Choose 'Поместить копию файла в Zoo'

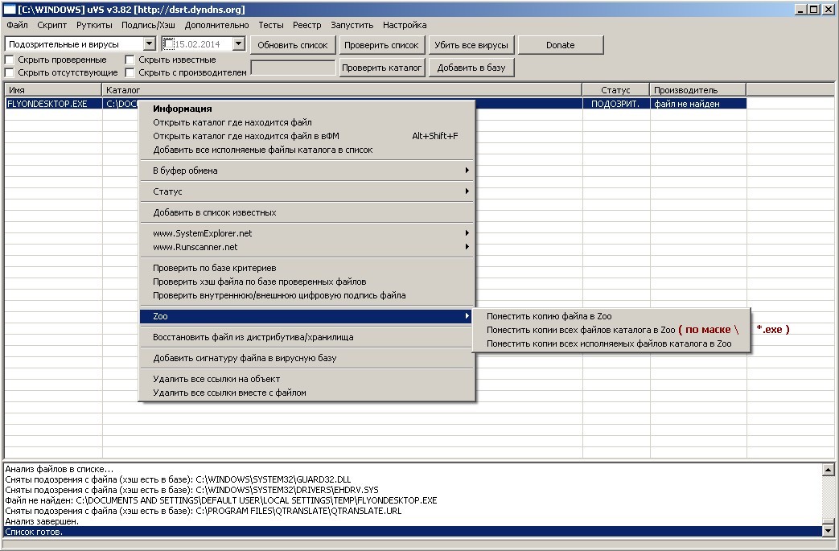click(549, 316)
